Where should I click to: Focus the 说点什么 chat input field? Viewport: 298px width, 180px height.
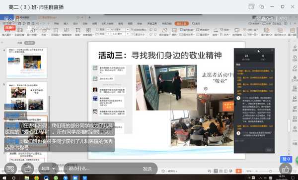click(103, 169)
